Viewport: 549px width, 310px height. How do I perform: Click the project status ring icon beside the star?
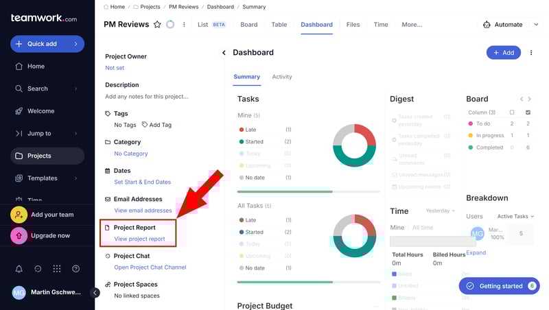pos(170,25)
